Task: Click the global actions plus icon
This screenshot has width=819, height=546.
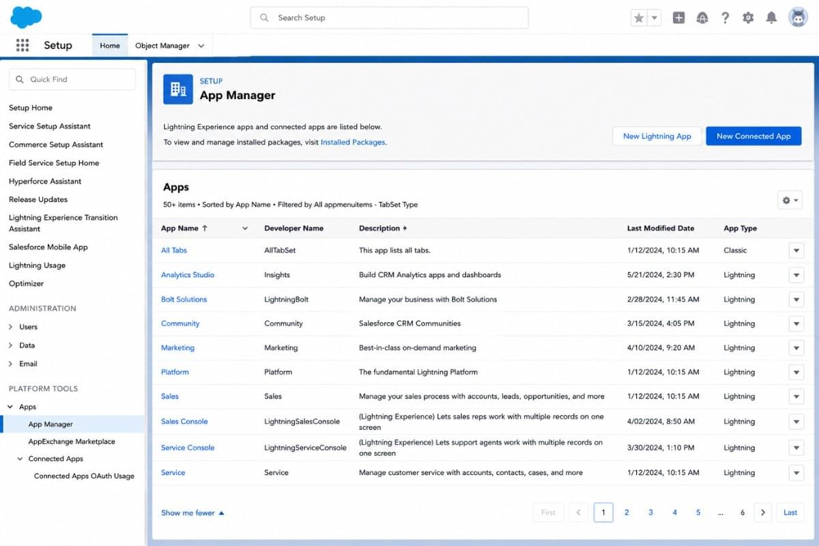Action: click(678, 18)
